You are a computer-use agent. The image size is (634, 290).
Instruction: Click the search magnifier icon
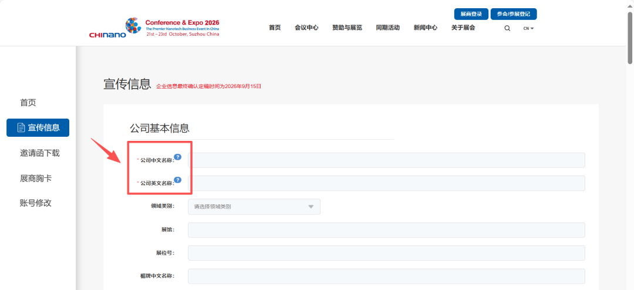(x=507, y=28)
